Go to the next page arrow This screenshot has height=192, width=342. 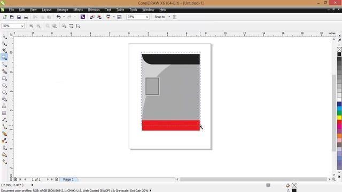click(x=48, y=179)
